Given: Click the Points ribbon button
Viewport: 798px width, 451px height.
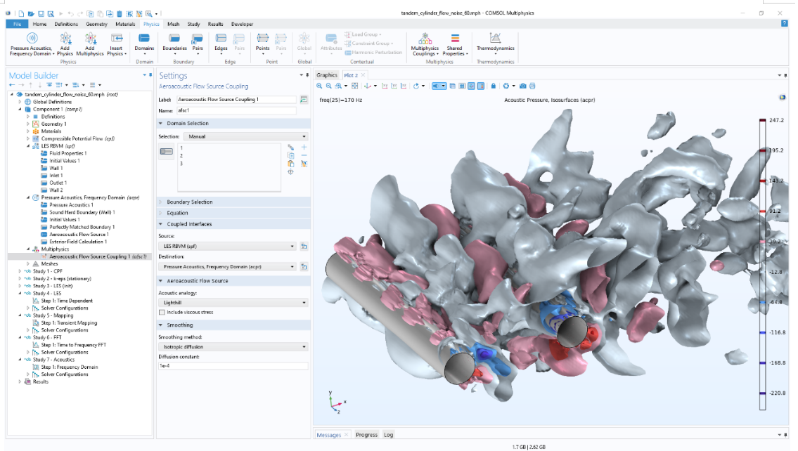Looking at the screenshot, I should click(x=263, y=44).
